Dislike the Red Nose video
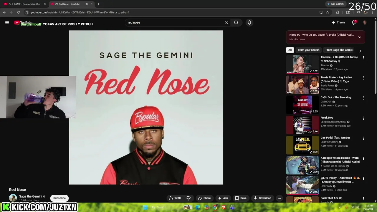This screenshot has width=377, height=212. click(x=188, y=198)
